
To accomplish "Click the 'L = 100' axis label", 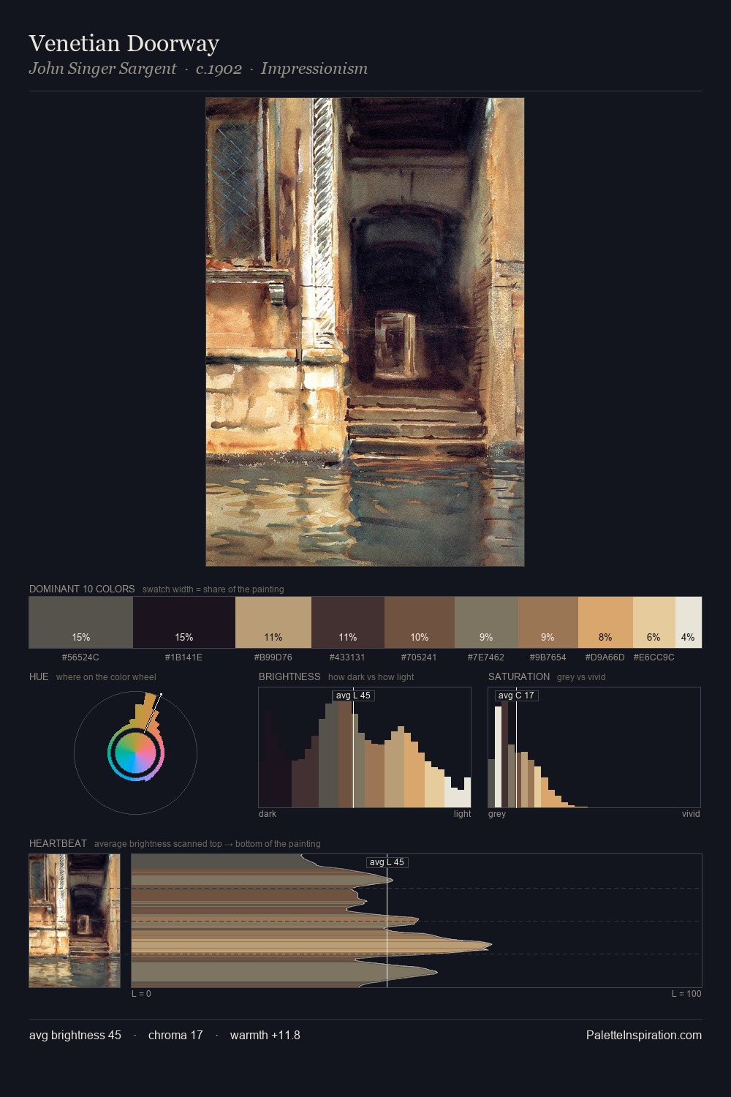I will tap(686, 994).
